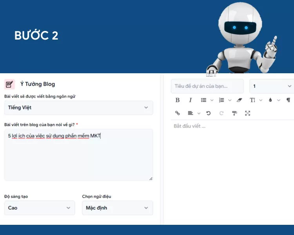Clear formatting with eraser icon
Image resolution: width=294 pixels, height=235 pixels.
[239, 100]
